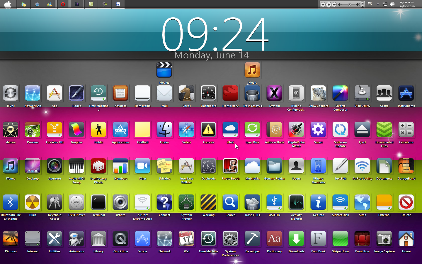Launch iTunes
Image resolution: width=422 pixels, height=264 pixels.
coord(11,166)
